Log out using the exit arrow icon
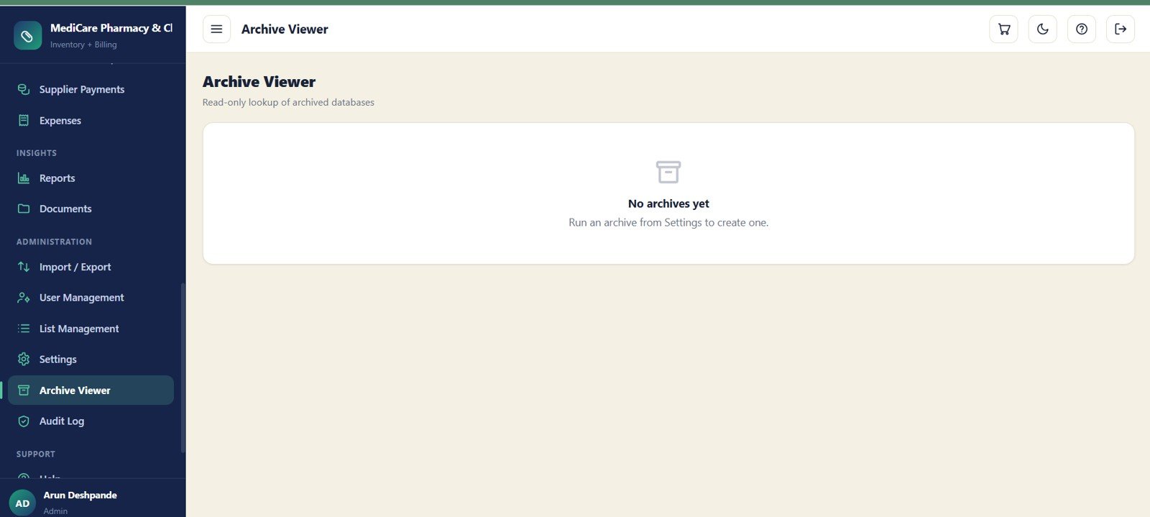Viewport: 1150px width, 517px height. (1121, 29)
